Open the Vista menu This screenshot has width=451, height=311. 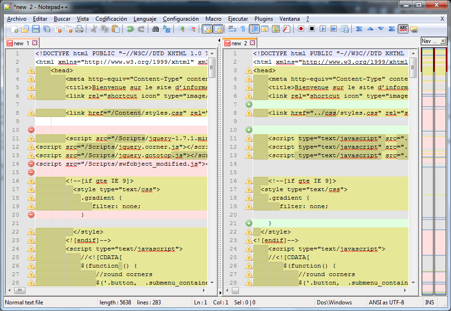(x=83, y=19)
